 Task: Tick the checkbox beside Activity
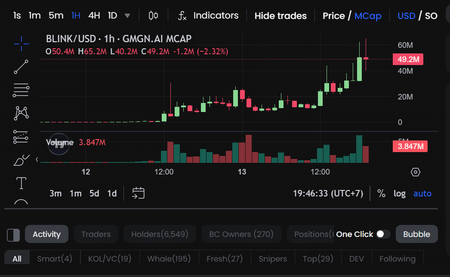[13, 235]
